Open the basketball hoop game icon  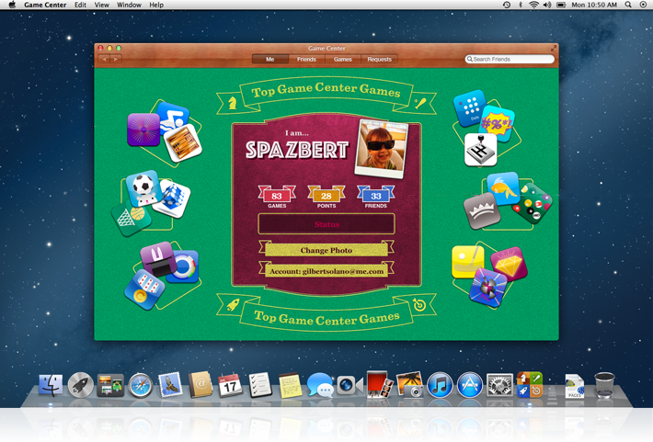pyautogui.click(x=130, y=218)
